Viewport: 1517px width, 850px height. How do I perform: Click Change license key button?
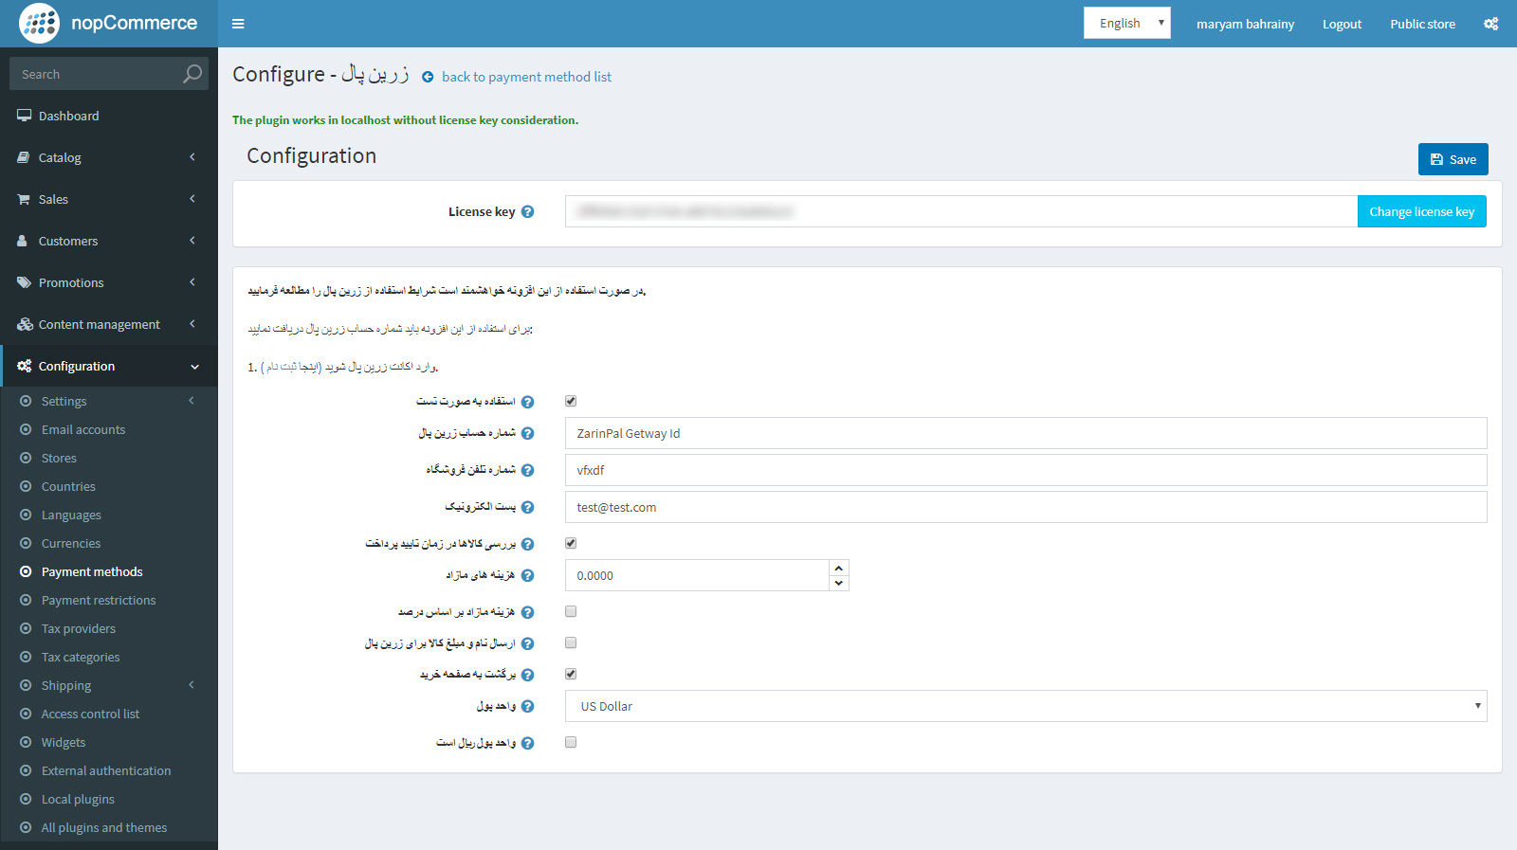pos(1421,211)
